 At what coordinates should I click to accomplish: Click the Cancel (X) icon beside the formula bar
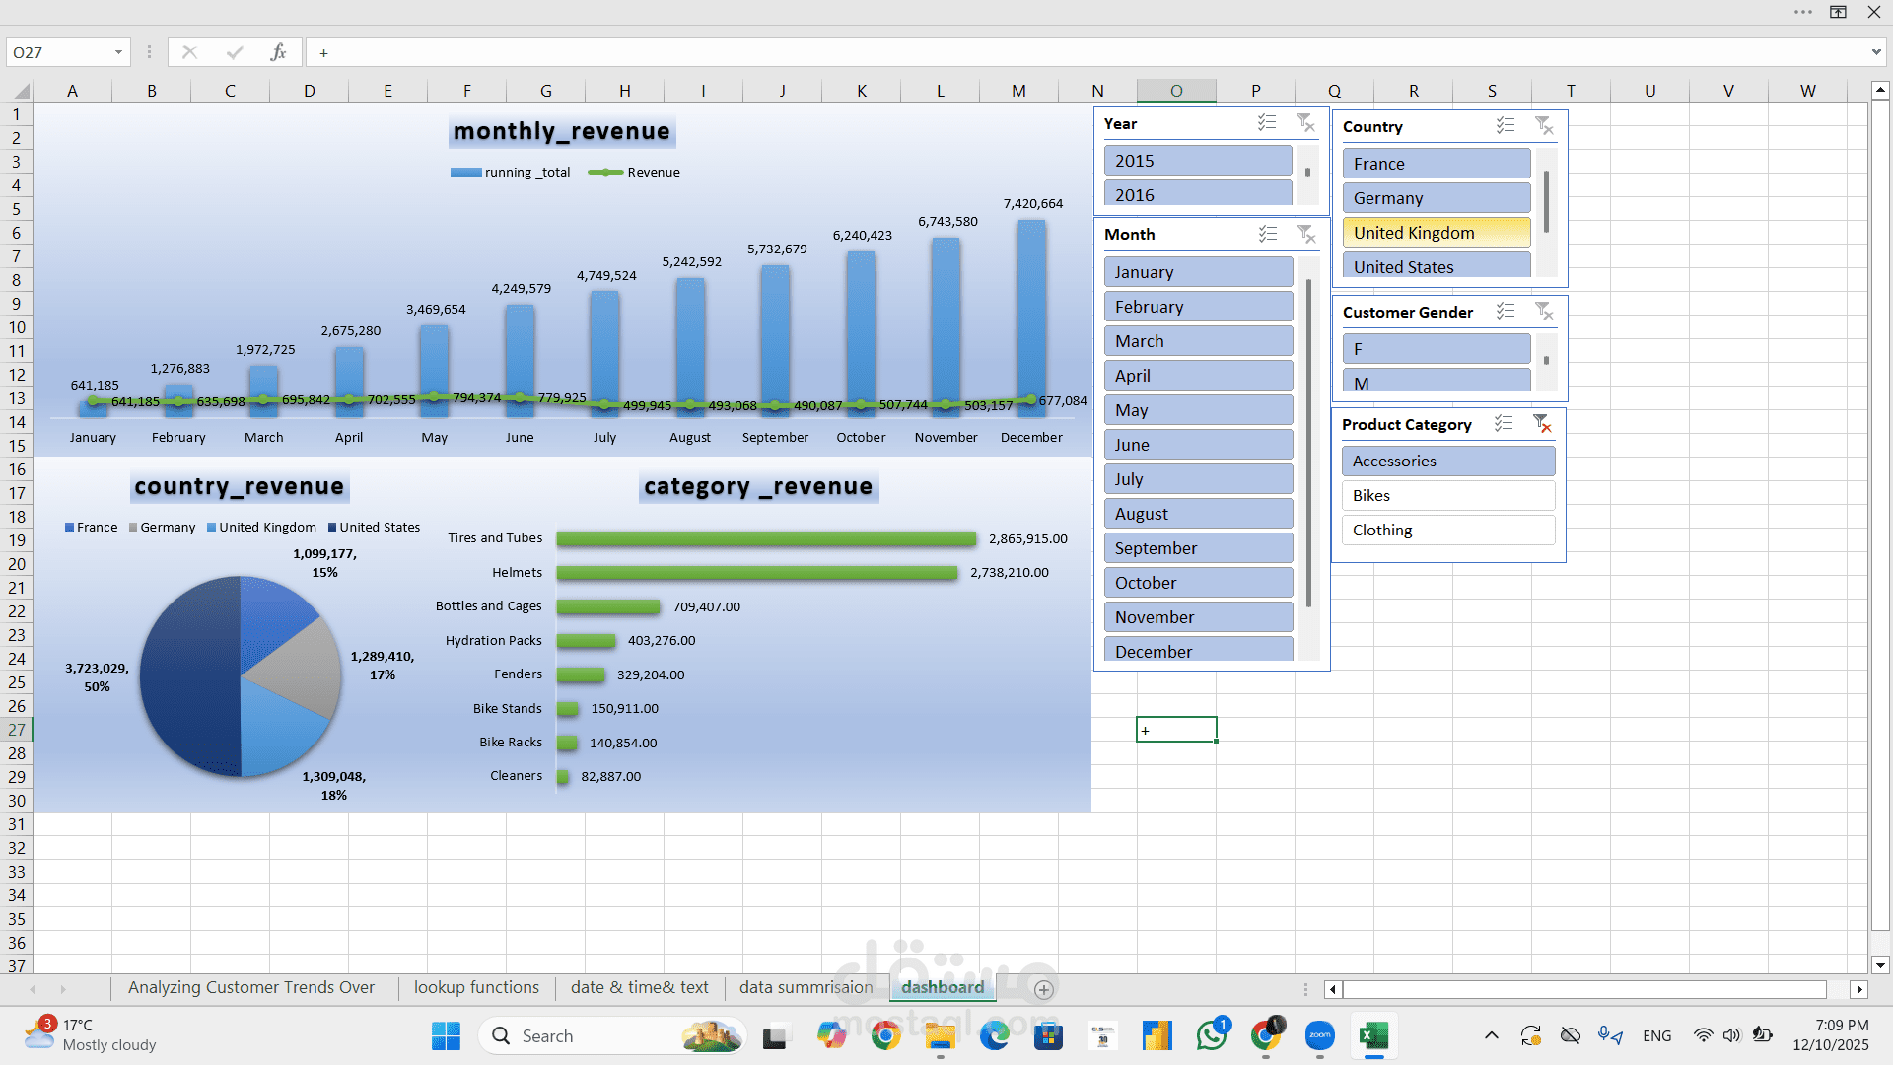point(190,52)
